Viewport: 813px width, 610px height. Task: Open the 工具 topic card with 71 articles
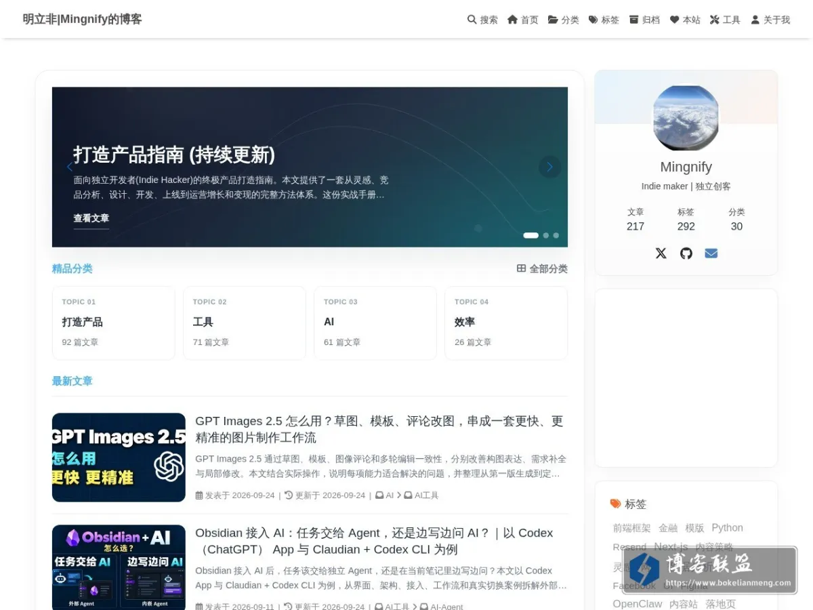[244, 323]
